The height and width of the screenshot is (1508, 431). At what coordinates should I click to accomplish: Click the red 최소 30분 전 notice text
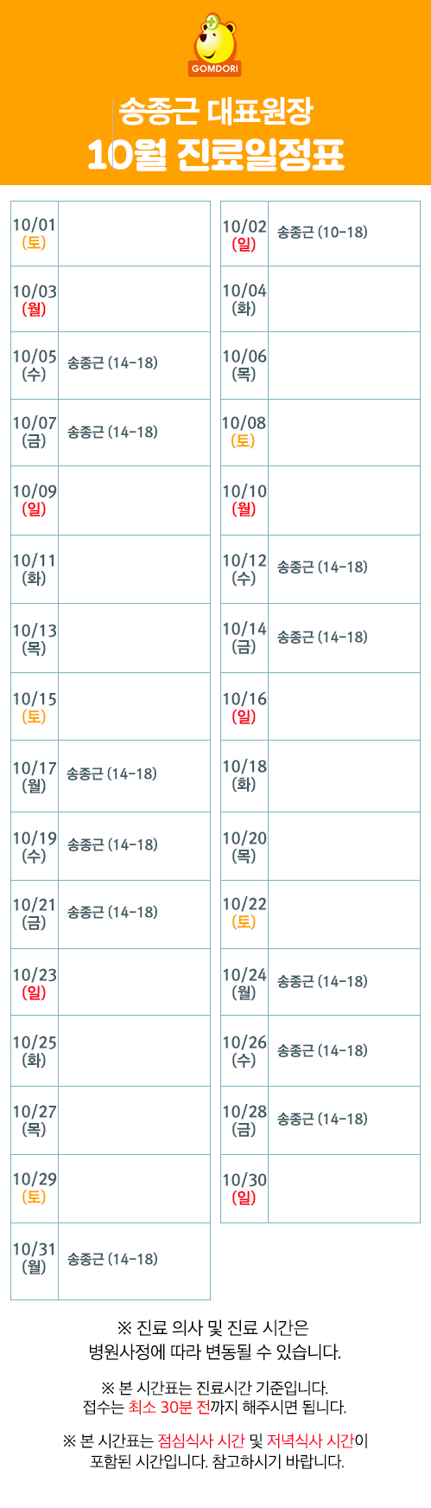point(169,1407)
